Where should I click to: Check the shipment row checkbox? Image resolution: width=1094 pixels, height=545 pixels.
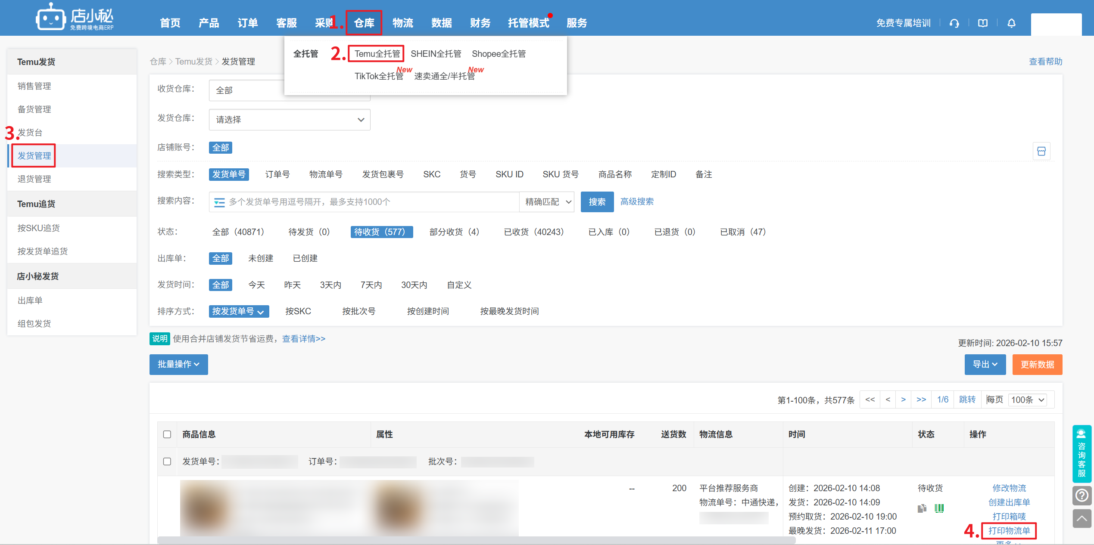coord(167,461)
